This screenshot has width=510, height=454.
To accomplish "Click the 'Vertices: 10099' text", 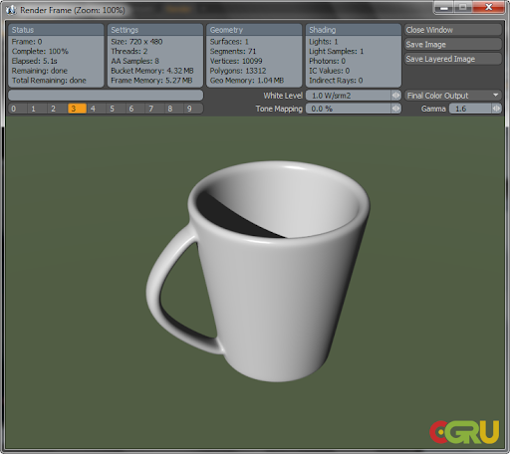I will (236, 61).
